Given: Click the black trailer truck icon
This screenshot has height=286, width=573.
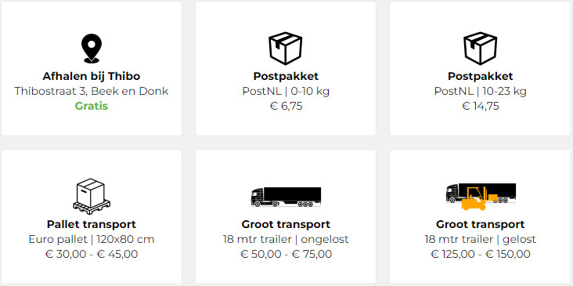Looking at the screenshot, I should [286, 197].
